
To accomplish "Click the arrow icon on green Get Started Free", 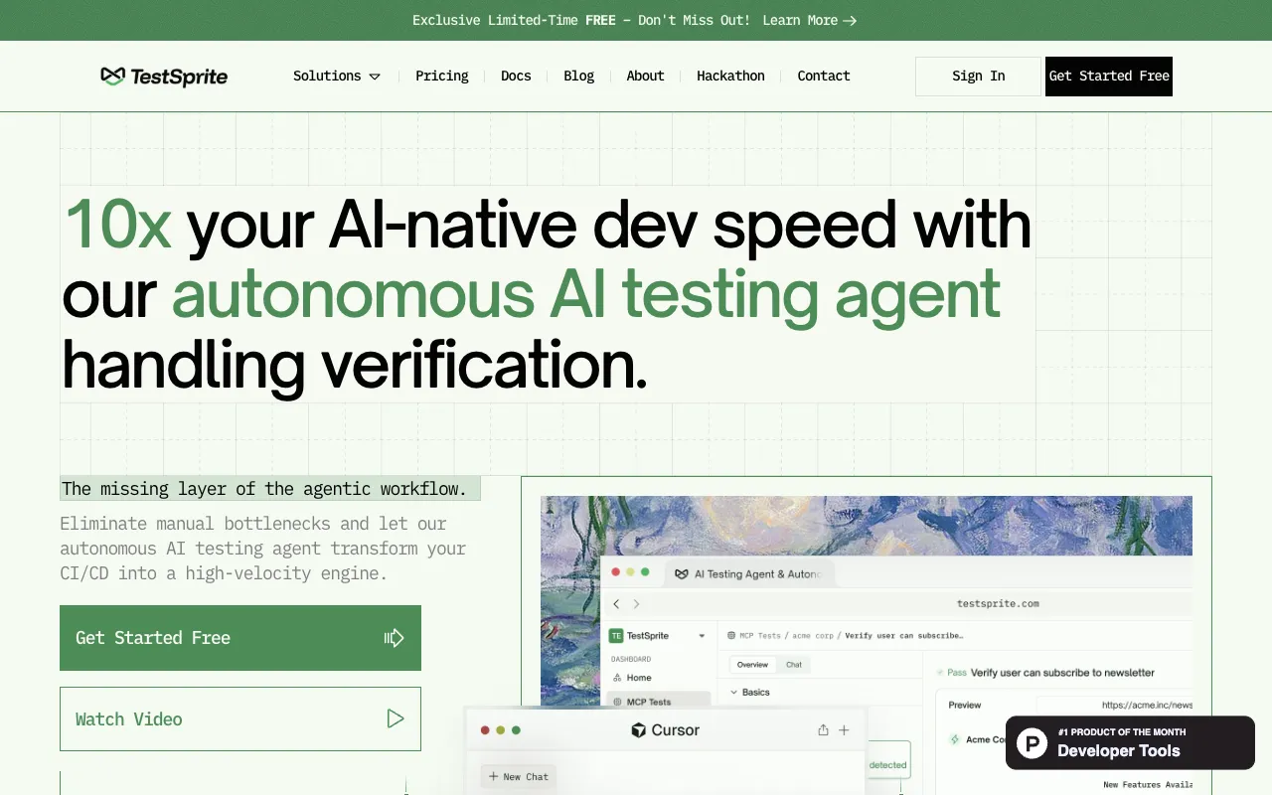I will click(395, 638).
